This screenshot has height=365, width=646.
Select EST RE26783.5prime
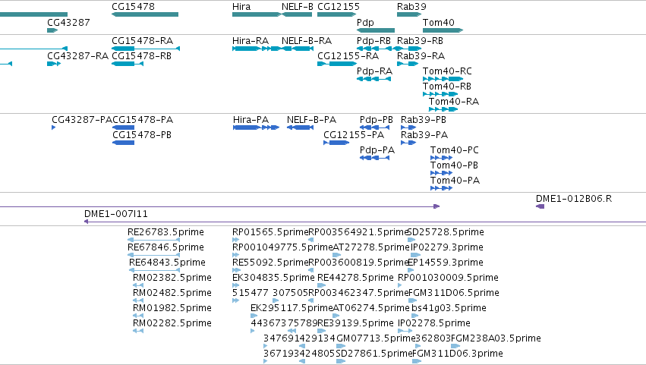(x=153, y=241)
